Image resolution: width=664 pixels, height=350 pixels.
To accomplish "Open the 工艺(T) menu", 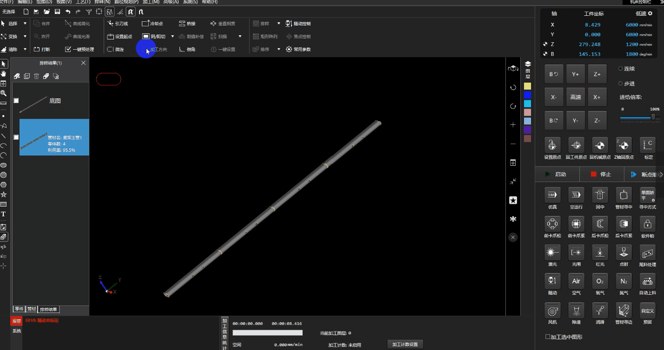I will coord(83,2).
